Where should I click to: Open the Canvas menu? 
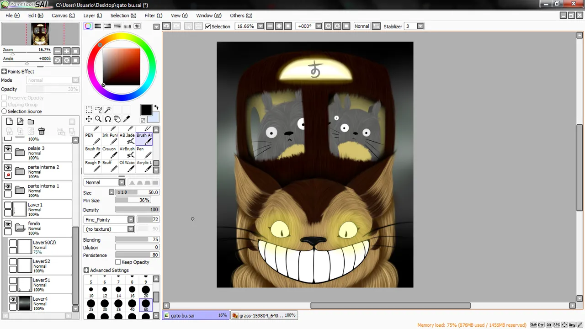coord(63,16)
